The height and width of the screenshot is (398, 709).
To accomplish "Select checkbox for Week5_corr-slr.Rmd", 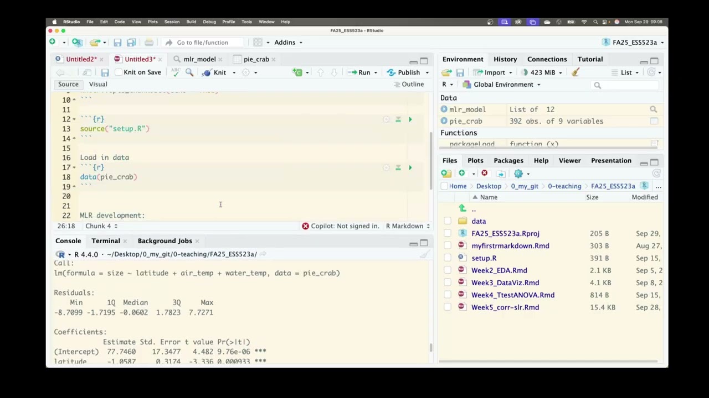I will pos(448,307).
